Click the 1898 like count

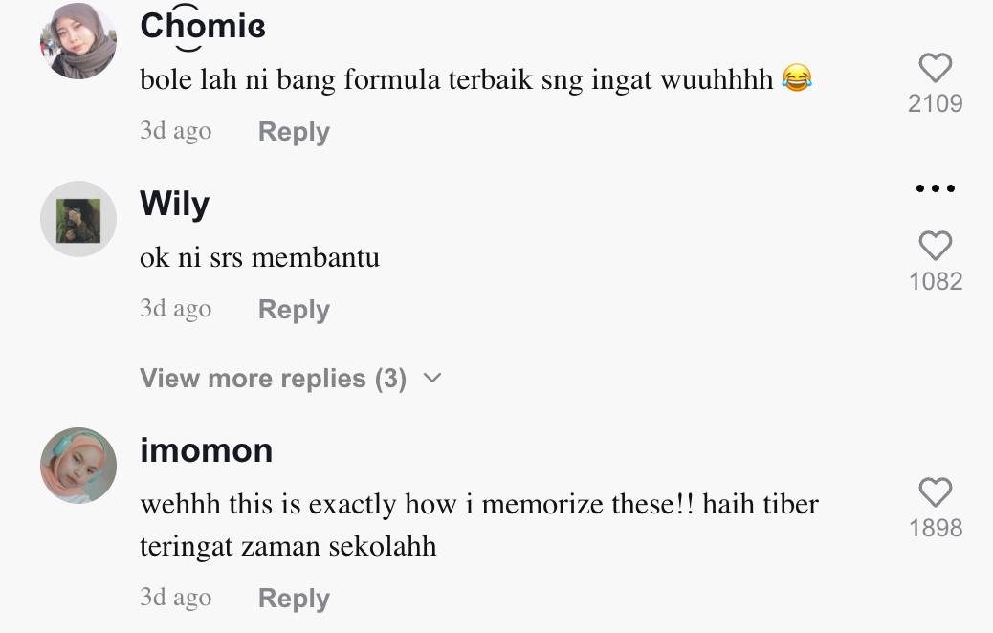936,528
